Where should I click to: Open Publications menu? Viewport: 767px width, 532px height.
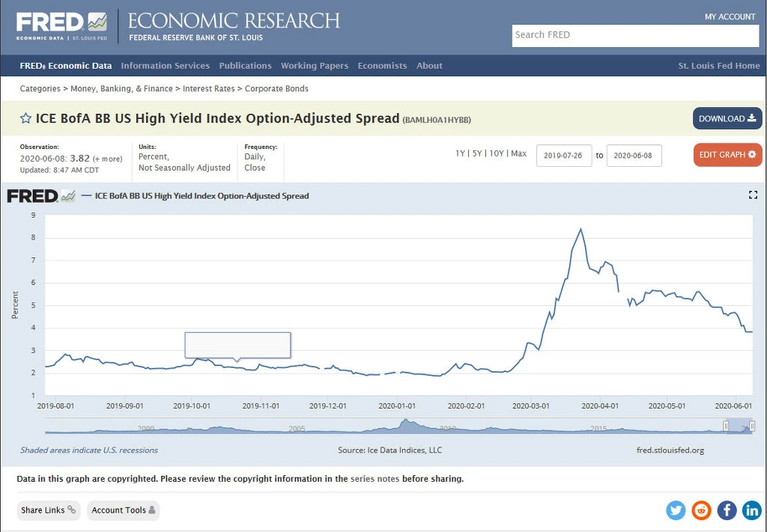(245, 65)
